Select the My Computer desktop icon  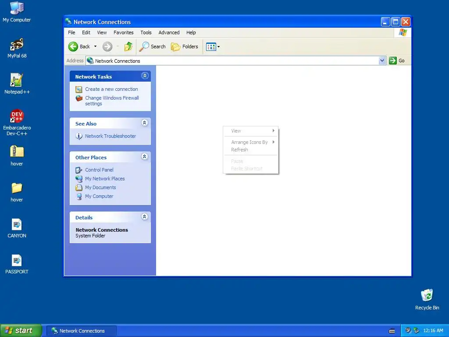coord(17,11)
